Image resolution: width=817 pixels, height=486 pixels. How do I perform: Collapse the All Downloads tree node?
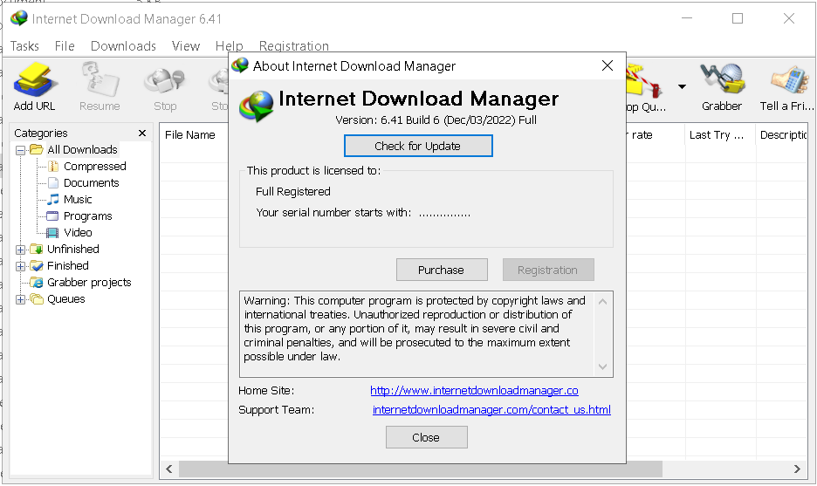(20, 150)
